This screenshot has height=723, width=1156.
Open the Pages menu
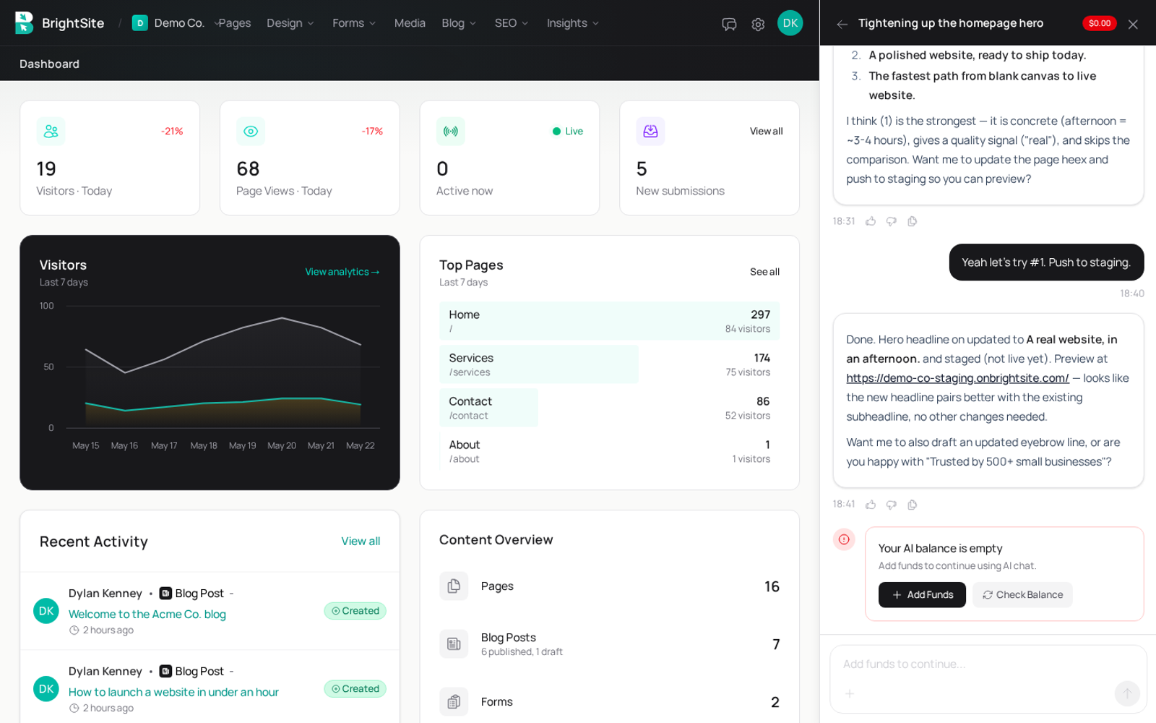click(x=235, y=23)
